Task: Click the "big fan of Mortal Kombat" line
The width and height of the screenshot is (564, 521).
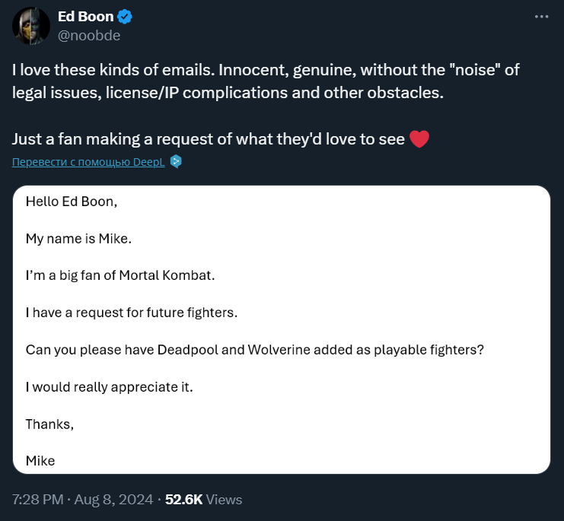Action: [120, 275]
